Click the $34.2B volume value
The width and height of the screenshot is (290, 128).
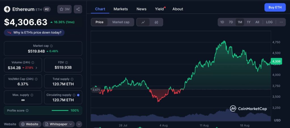pos(14,68)
